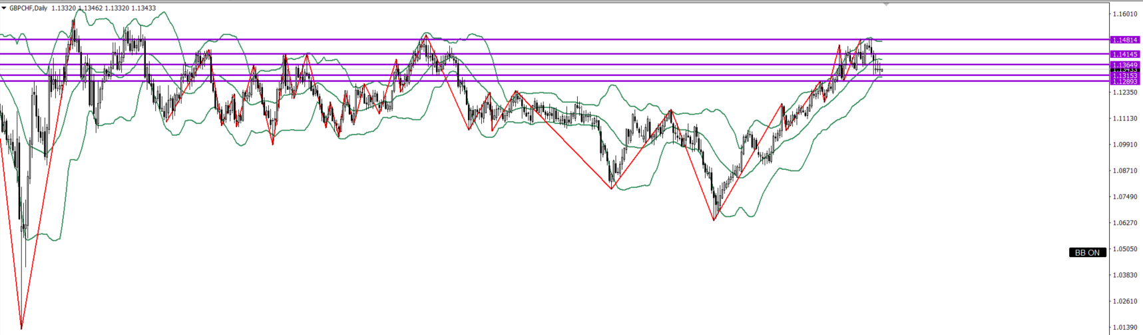Select the 1.14145 purple price label
This screenshot has width=1143, height=335.
(1125, 54)
